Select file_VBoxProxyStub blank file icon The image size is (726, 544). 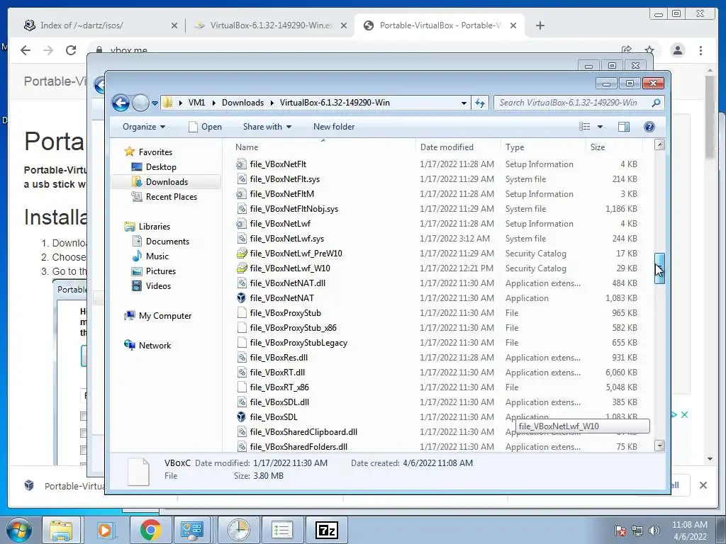click(241, 312)
